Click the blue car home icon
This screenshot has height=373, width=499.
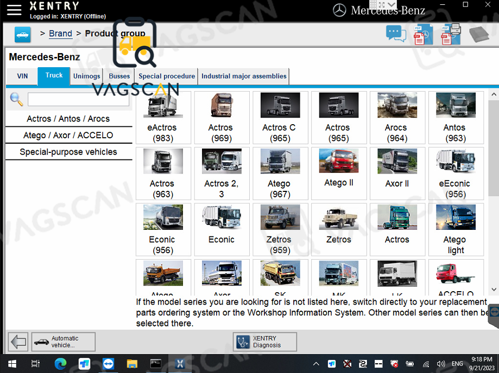pyautogui.click(x=23, y=34)
